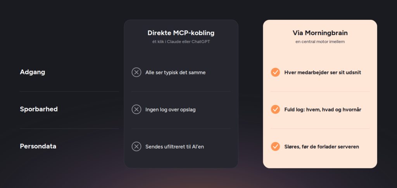This screenshot has height=188, width=397.
Task: Click the 'Direkte MCP-kobling' card heading
Action: (181, 33)
